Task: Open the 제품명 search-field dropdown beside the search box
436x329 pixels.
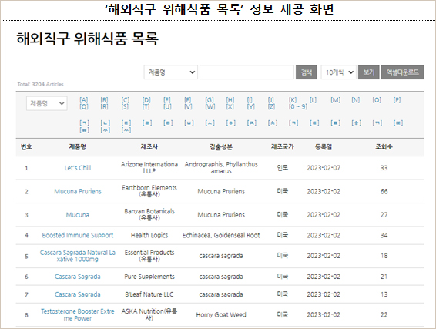Action: click(171, 72)
